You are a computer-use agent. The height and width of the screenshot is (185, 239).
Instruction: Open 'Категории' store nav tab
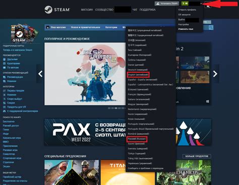click(111, 27)
